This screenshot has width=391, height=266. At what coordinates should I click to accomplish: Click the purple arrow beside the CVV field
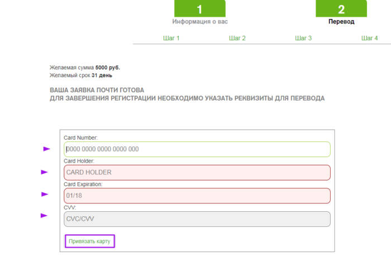tap(44, 215)
